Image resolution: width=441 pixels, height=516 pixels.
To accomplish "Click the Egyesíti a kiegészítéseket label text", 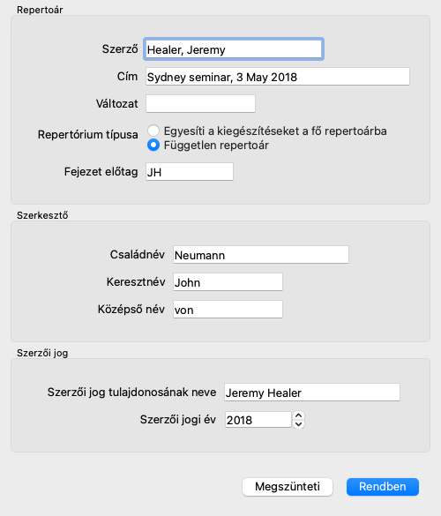I will pyautogui.click(x=275, y=131).
